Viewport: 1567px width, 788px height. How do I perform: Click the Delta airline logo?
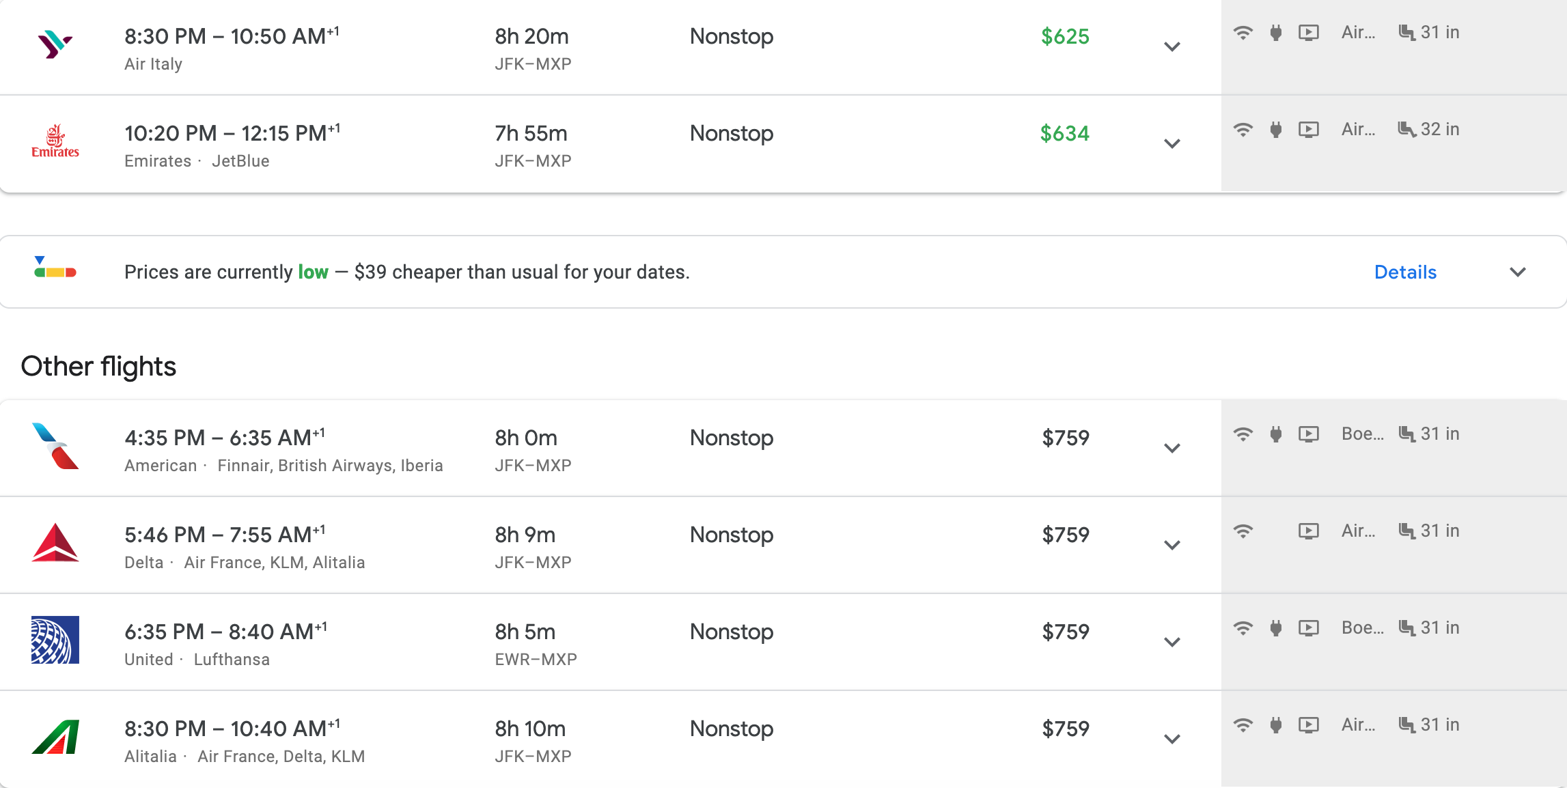tap(55, 544)
